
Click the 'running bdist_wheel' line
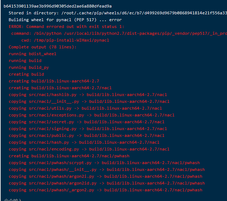pos(32,54)
